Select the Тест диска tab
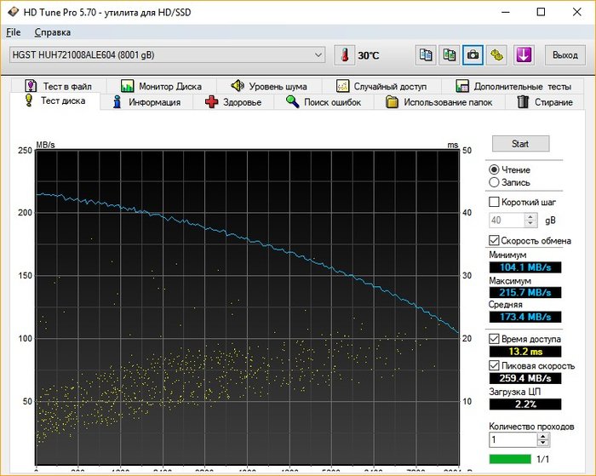The width and height of the screenshot is (596, 476). (x=55, y=101)
